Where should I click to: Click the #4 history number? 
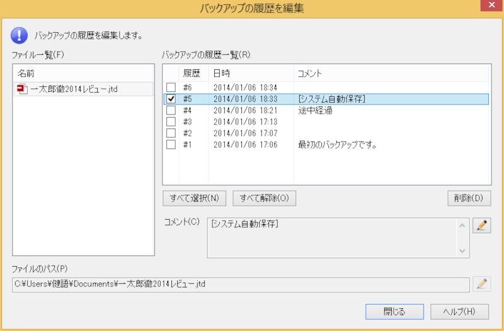click(187, 111)
